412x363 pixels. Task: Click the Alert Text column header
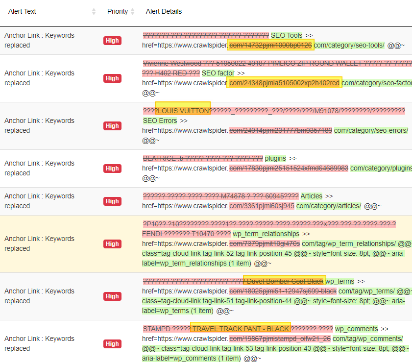click(x=22, y=12)
